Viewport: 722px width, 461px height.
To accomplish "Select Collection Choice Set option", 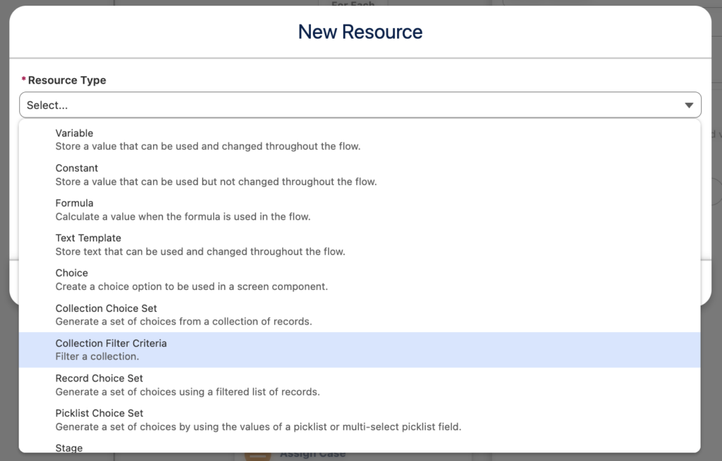I will [360, 315].
